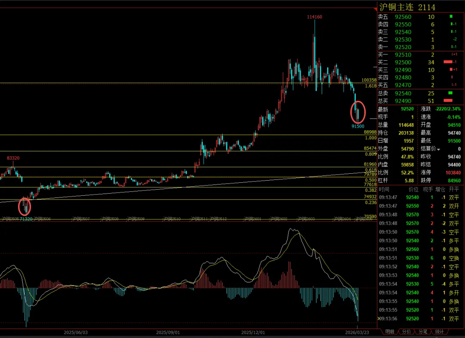Click the 买三 order book row label
The image size is (465, 338).
coord(383,70)
